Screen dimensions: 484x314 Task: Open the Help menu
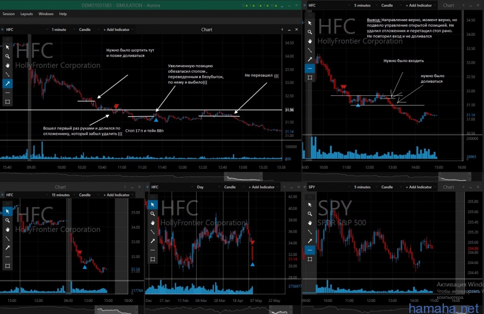click(x=63, y=14)
